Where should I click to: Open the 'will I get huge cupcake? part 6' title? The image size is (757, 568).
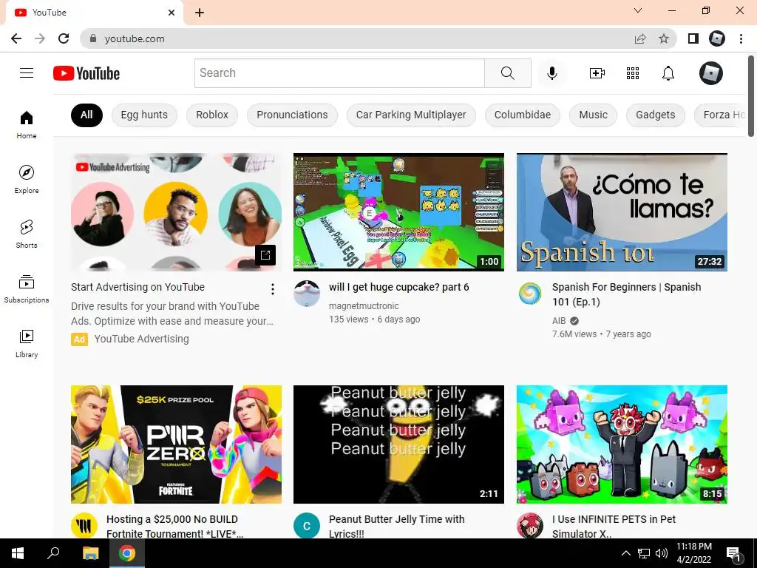pos(398,287)
